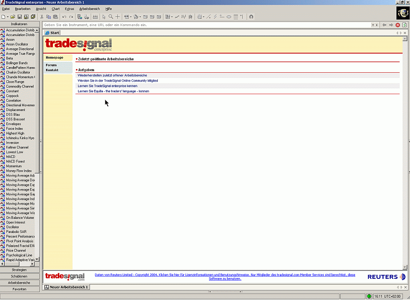Select the Start tab
Viewport: 410px width, 300px height.
click(52, 33)
